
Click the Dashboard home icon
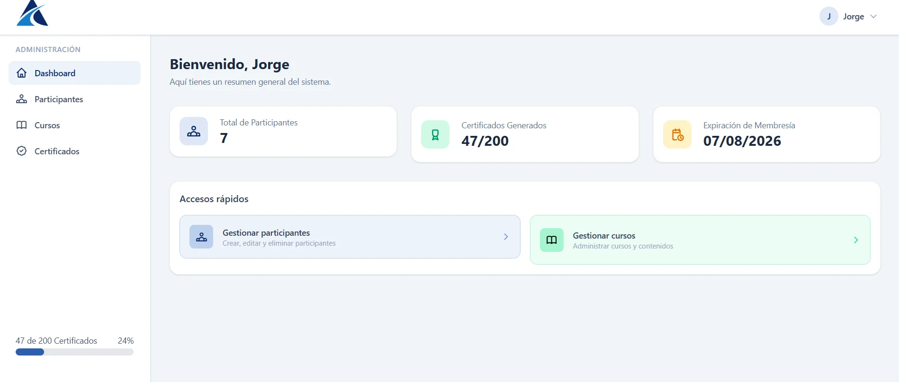21,73
